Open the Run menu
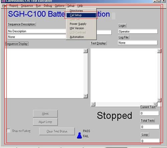 (38, 6)
